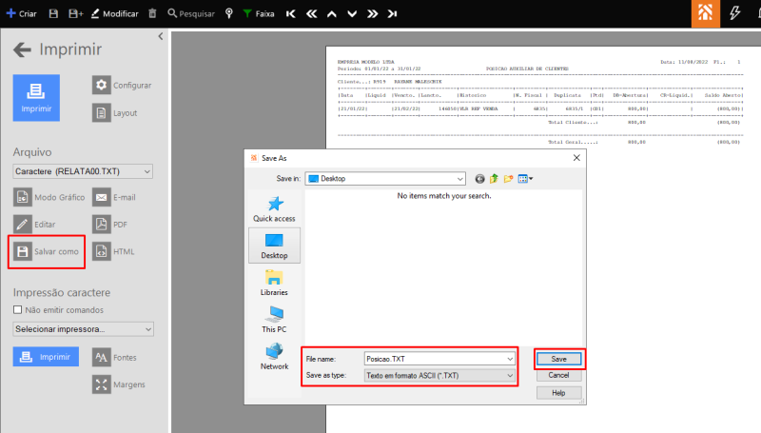The height and width of the screenshot is (433, 761).
Task: Select Quick access in places bar
Action: tap(274, 209)
